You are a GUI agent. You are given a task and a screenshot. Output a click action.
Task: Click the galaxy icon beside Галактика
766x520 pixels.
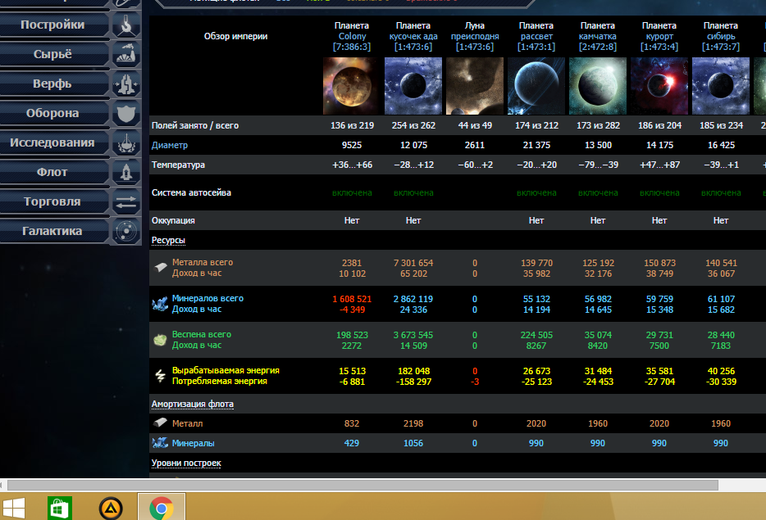click(x=126, y=232)
